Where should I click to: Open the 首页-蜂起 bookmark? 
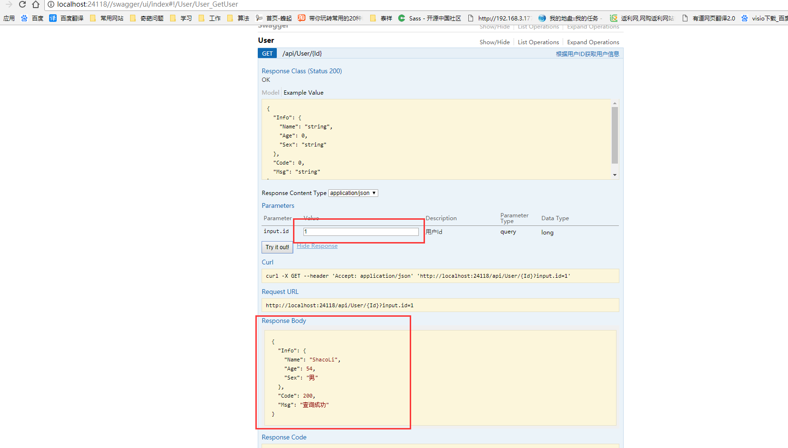pyautogui.click(x=273, y=18)
